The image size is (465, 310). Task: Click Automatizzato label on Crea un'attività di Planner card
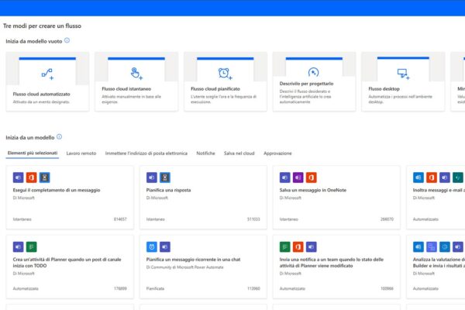pyautogui.click(x=26, y=288)
